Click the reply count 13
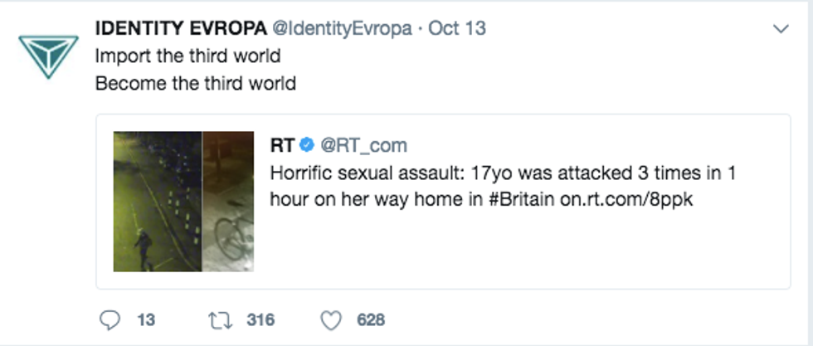813x346 pixels. pos(145,319)
